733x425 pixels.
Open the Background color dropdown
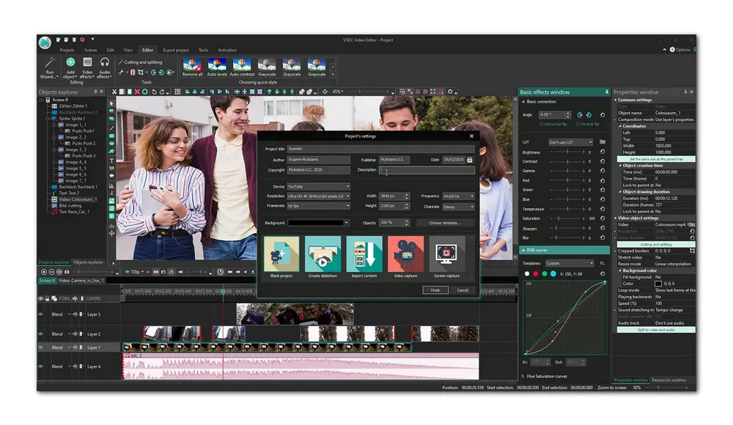tap(318, 223)
